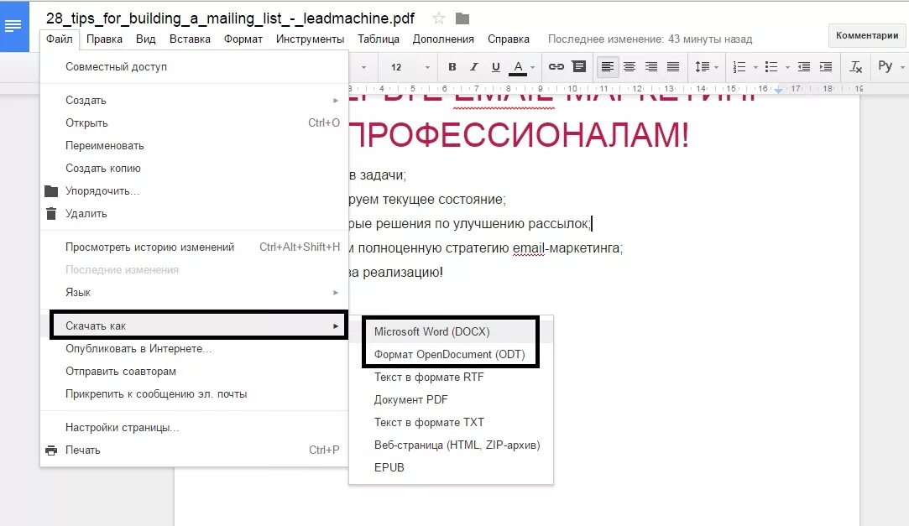Expand the Язык submenu
This screenshot has width=909, height=526.
coord(194,292)
